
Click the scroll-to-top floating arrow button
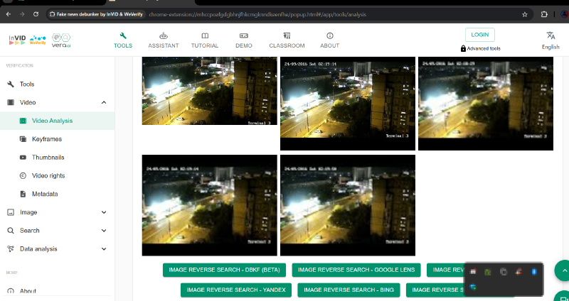click(563, 270)
